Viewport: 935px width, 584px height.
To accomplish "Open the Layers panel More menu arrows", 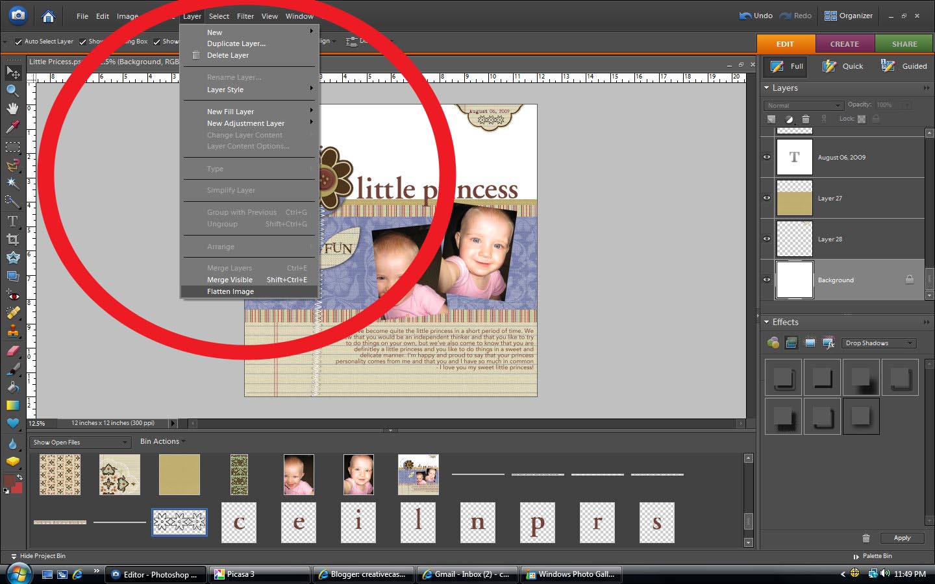I will [x=927, y=88].
